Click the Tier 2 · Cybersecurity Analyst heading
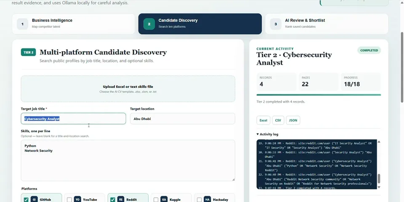 click(294, 58)
